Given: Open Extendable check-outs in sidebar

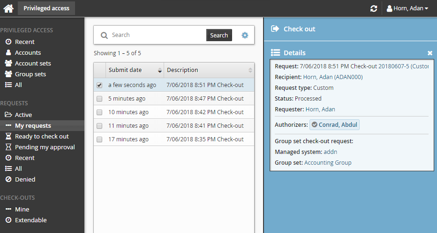Looking at the screenshot, I should (x=30, y=220).
